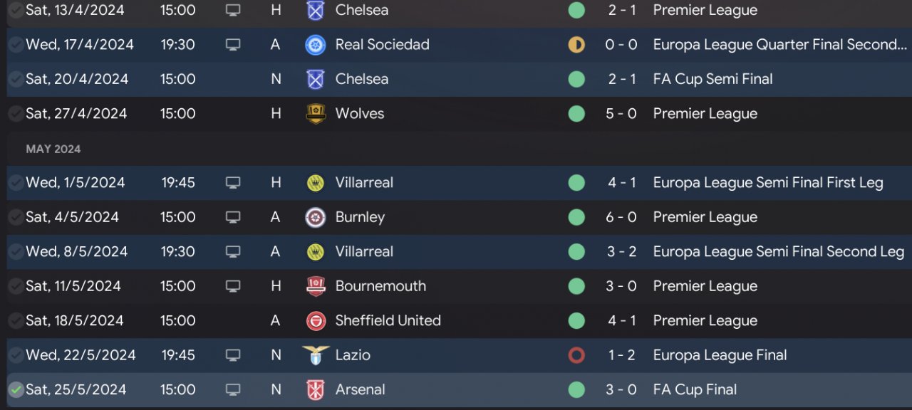
Task: Click the MAY 2024 month header
Action: (x=53, y=149)
